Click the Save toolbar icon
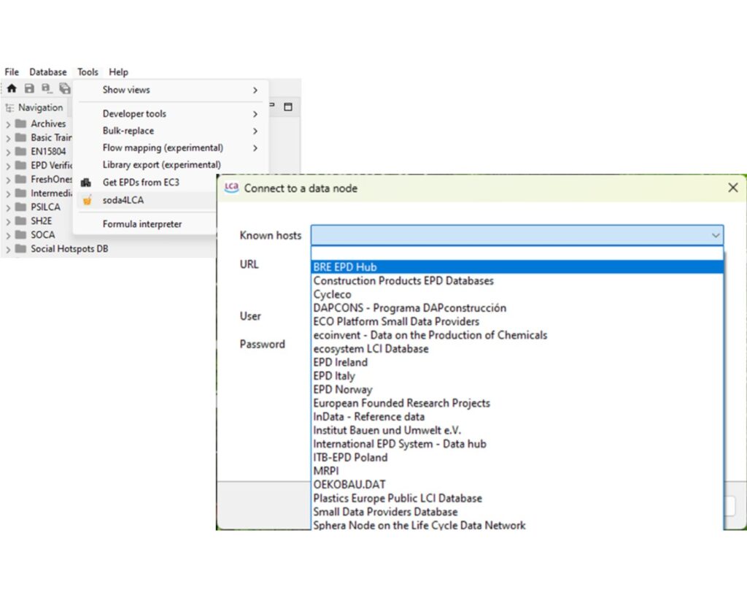Screen dimensions: 747x598 click(29, 88)
